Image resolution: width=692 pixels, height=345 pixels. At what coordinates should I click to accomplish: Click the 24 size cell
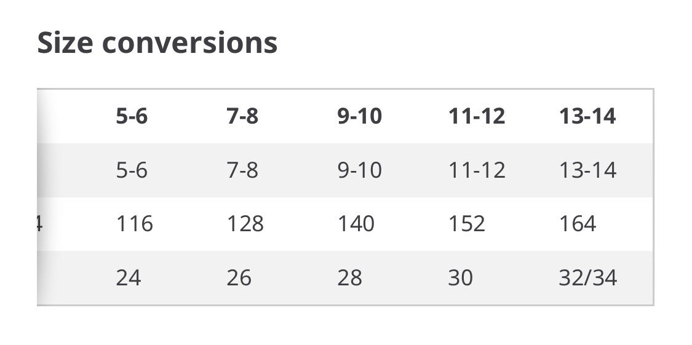point(128,278)
